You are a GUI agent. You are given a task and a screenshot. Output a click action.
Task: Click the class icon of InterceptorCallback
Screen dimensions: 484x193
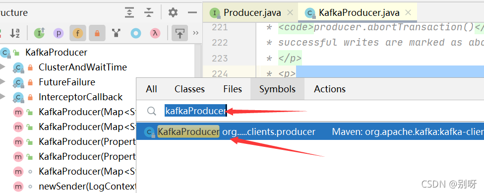18,97
